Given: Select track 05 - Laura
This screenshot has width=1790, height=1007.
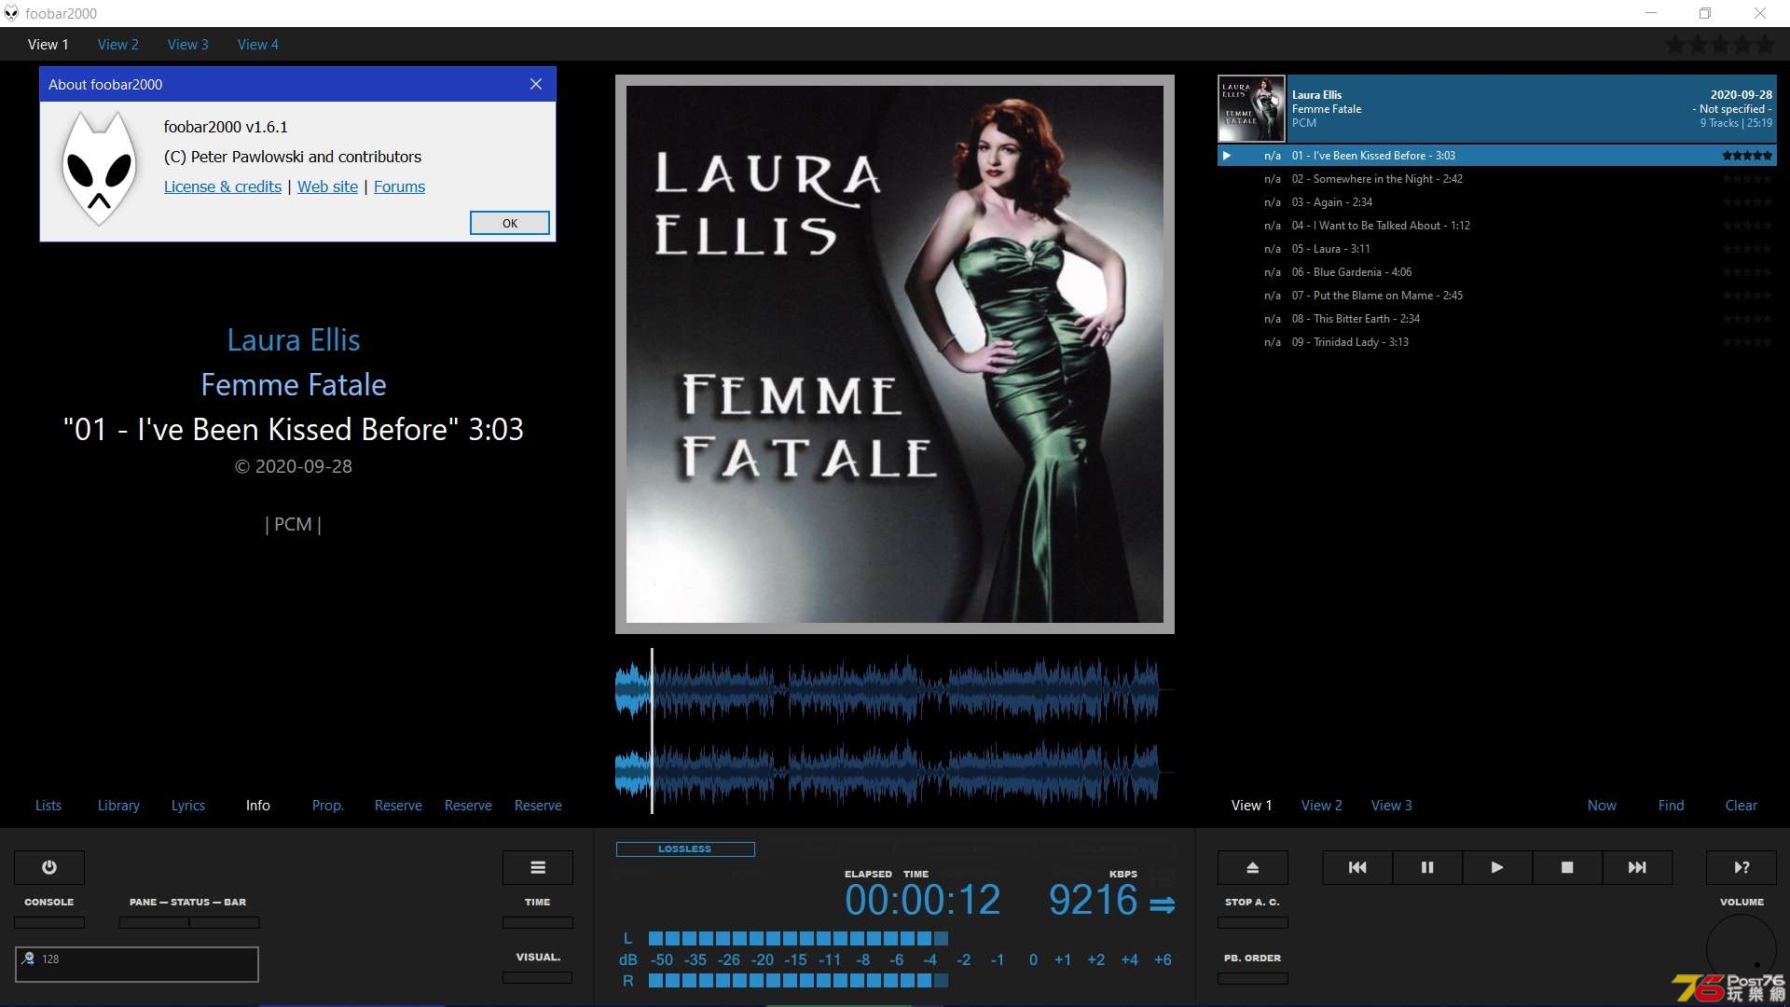Looking at the screenshot, I should point(1497,249).
